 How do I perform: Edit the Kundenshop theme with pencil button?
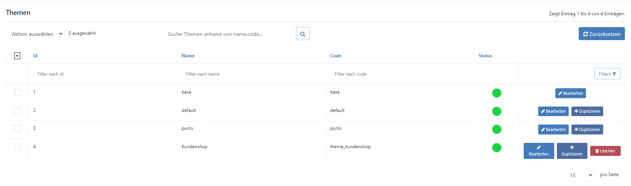pyautogui.click(x=539, y=151)
